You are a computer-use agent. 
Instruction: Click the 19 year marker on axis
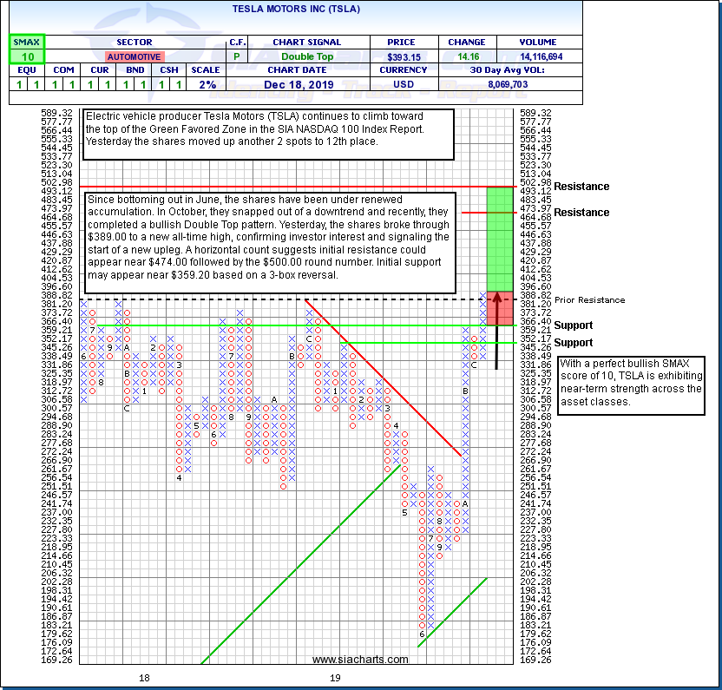[x=331, y=677]
